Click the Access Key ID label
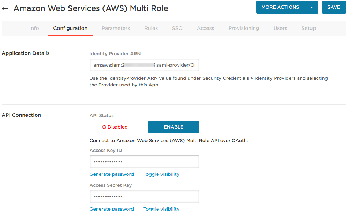347x215 pixels. (106, 150)
